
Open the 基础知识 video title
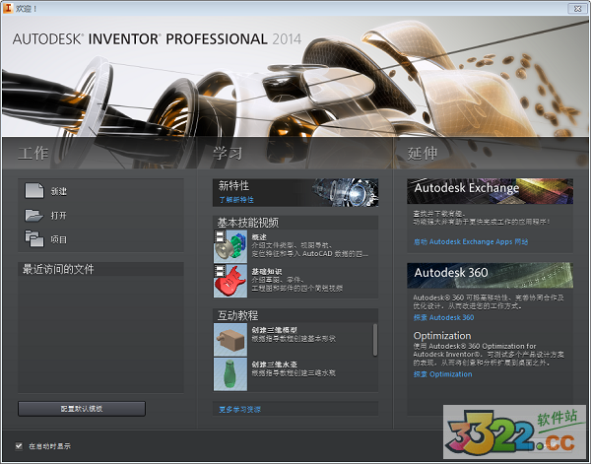(x=267, y=271)
